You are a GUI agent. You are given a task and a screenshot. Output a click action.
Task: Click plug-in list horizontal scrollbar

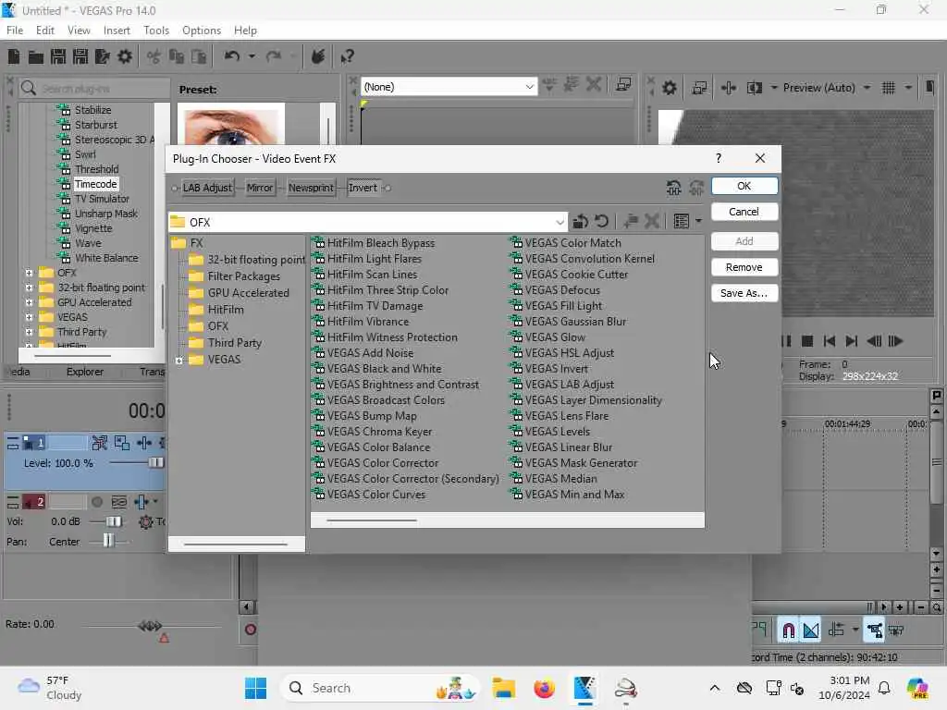pos(372,520)
